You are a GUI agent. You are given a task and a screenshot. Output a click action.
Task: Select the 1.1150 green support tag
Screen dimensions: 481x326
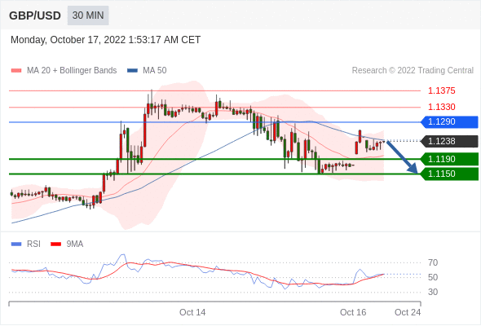coord(449,174)
